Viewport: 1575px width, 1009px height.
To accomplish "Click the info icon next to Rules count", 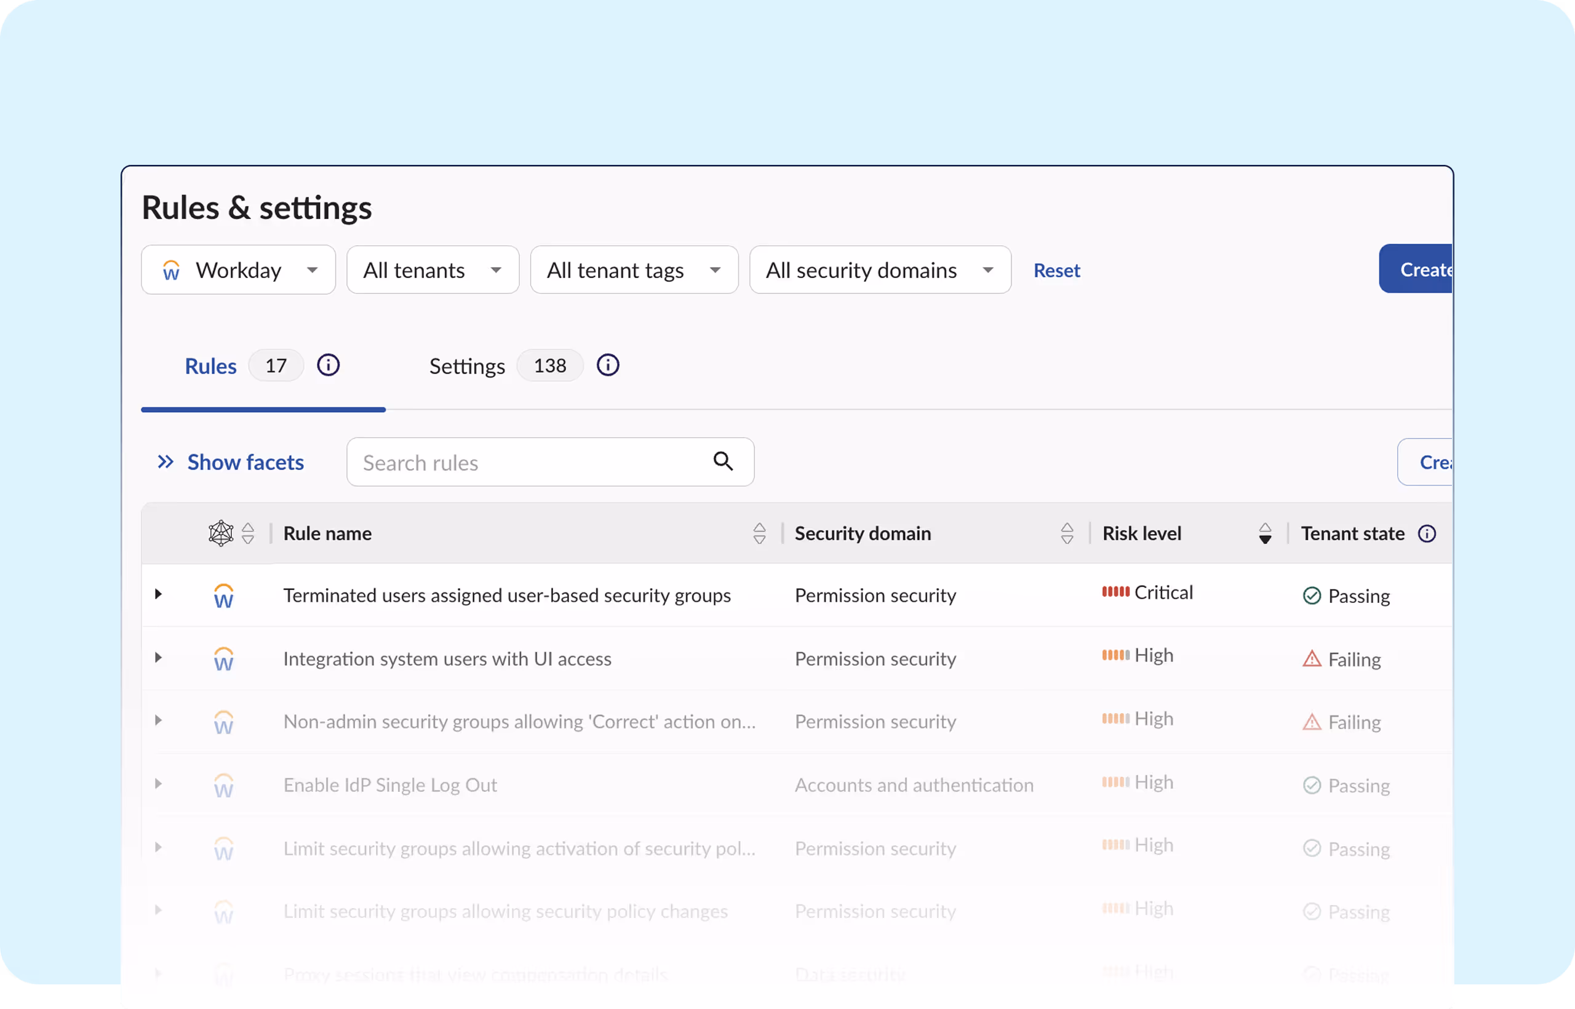I will [329, 365].
